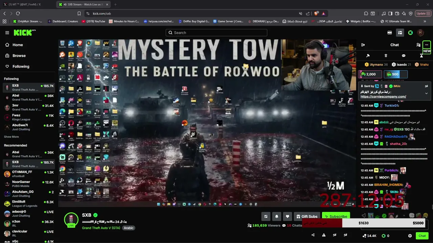Open chat settings gear icon
Viewport: 433px width, 243px height.
[x=410, y=236]
